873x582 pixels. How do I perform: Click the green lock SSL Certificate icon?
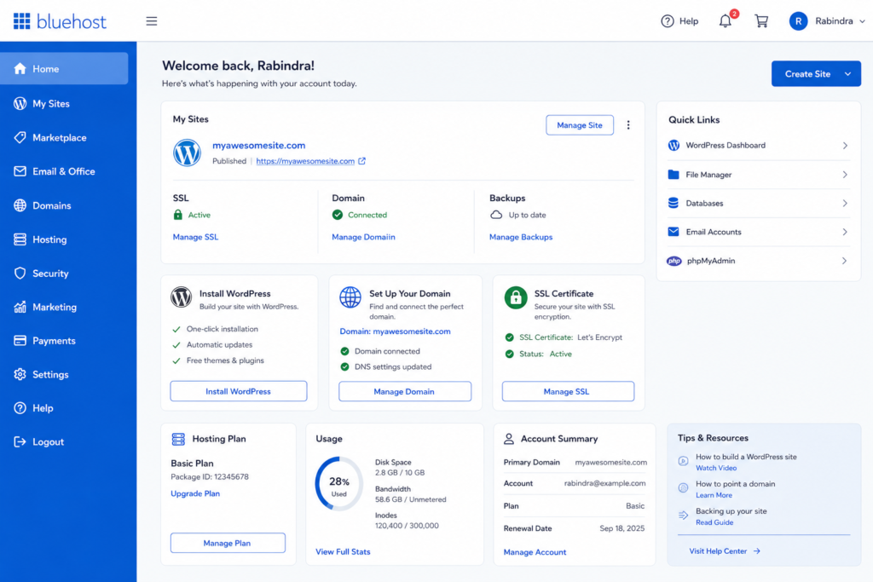516,297
